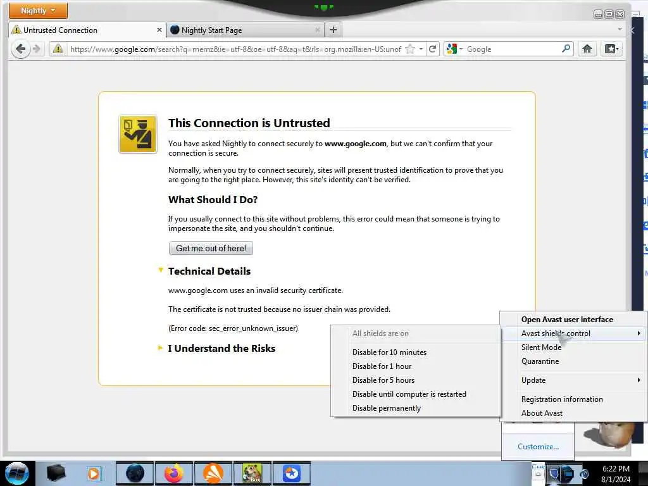Click the Customize... link in tray popup
Screen dimensions: 648x486
click(538, 447)
